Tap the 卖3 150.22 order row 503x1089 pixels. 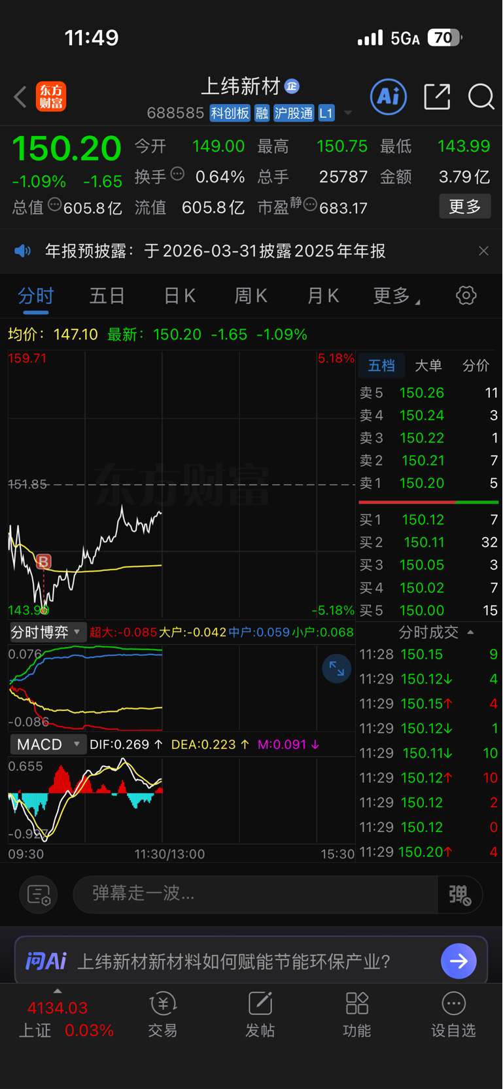click(428, 438)
